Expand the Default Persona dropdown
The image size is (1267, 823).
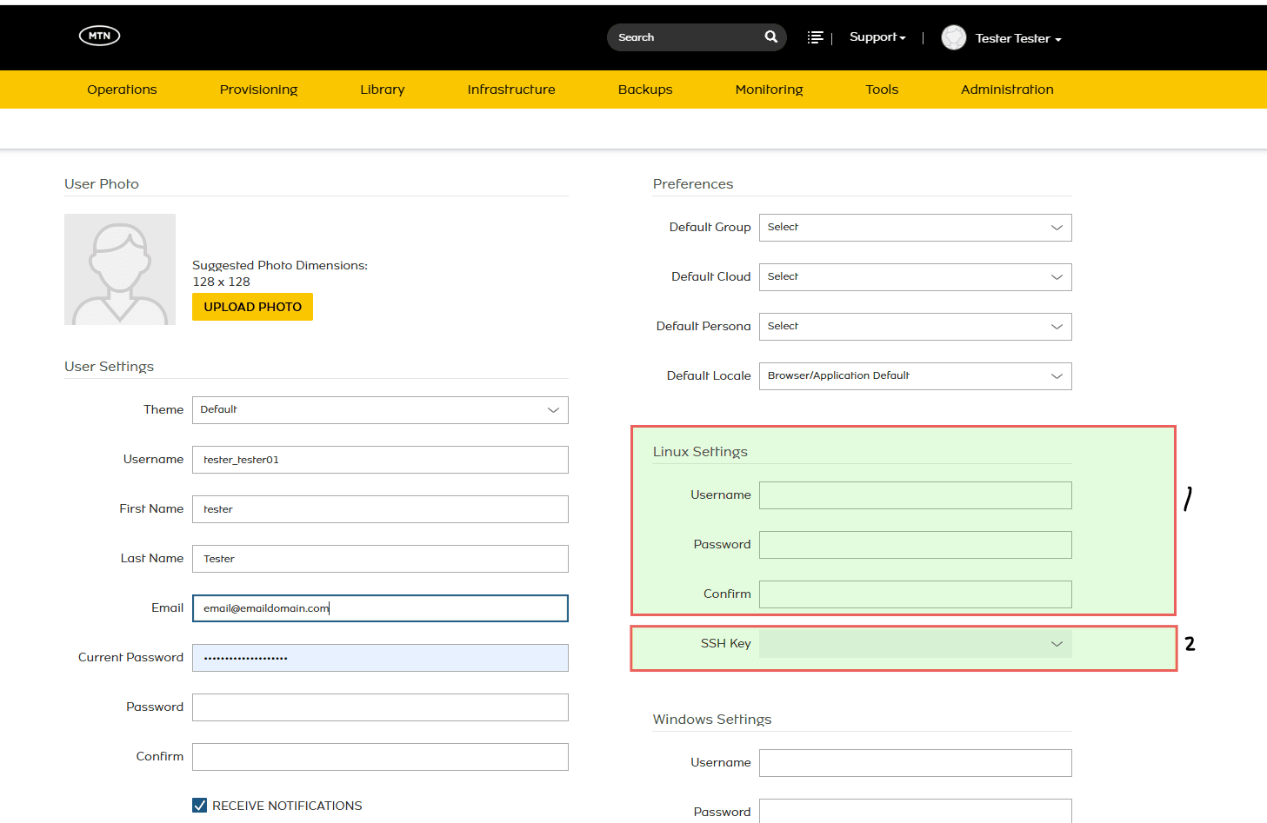pos(915,327)
